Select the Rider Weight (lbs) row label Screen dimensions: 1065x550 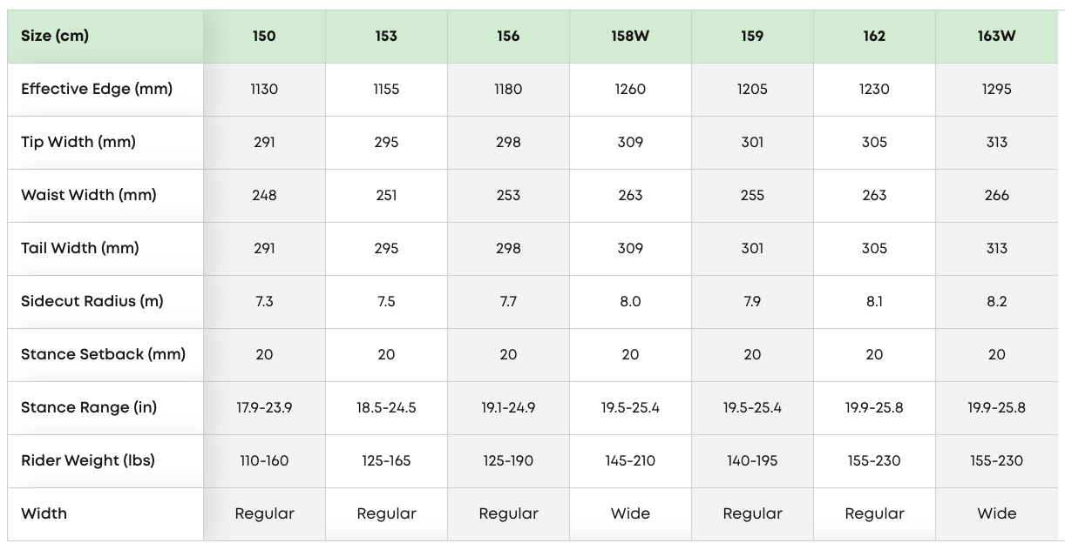88,460
